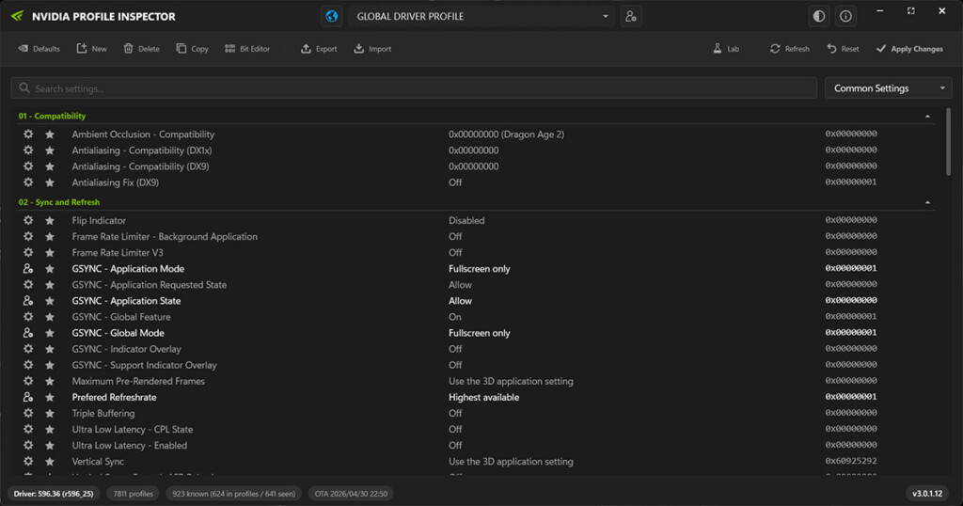Click the Delete profile button
This screenshot has height=506, width=963.
[141, 49]
